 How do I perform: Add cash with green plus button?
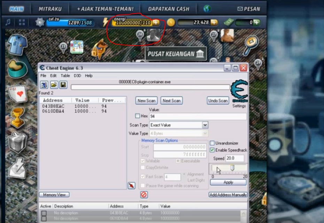click(x=256, y=22)
